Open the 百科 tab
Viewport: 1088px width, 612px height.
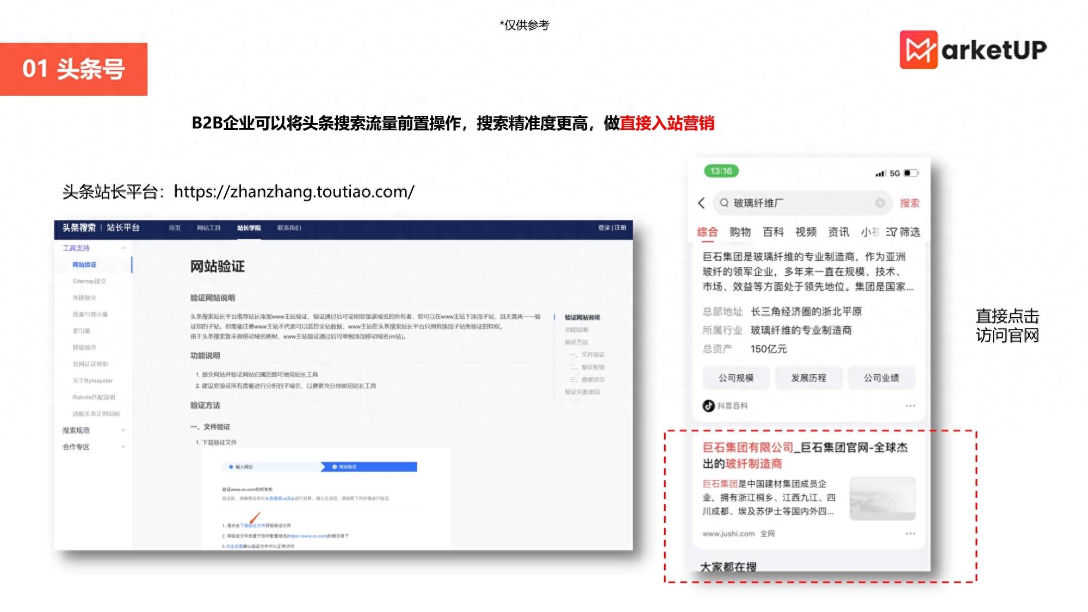point(773,232)
